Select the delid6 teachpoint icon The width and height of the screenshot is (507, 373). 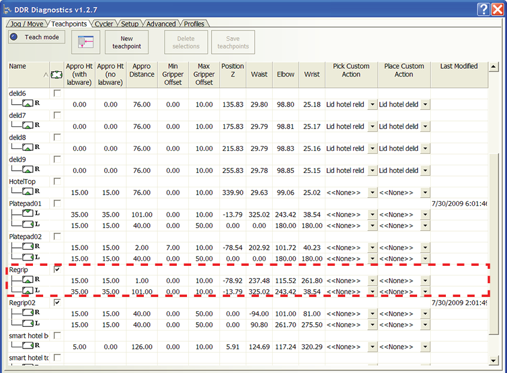pos(28,104)
